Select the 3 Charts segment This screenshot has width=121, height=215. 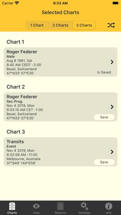(x=84, y=25)
